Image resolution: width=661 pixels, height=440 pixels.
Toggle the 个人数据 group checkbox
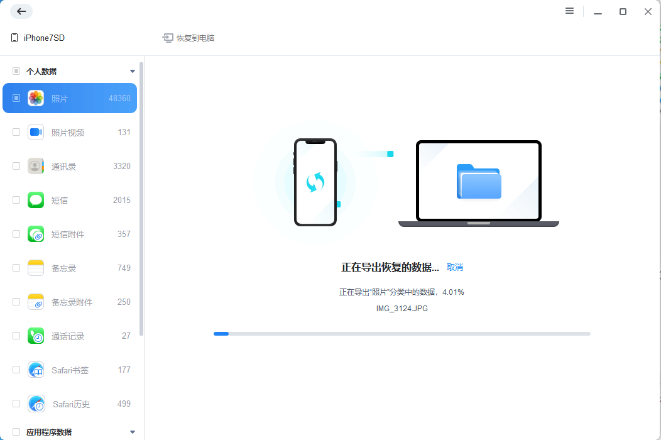tap(16, 71)
